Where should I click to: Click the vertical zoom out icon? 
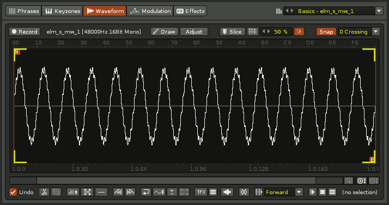tap(374, 181)
